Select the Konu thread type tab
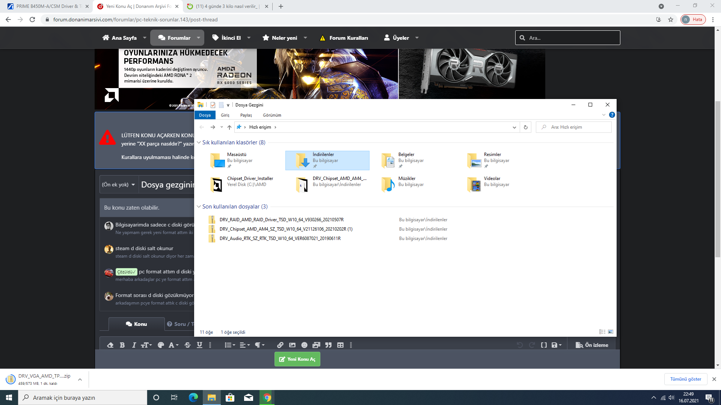Viewport: 721px width, 405px height. tap(136, 324)
